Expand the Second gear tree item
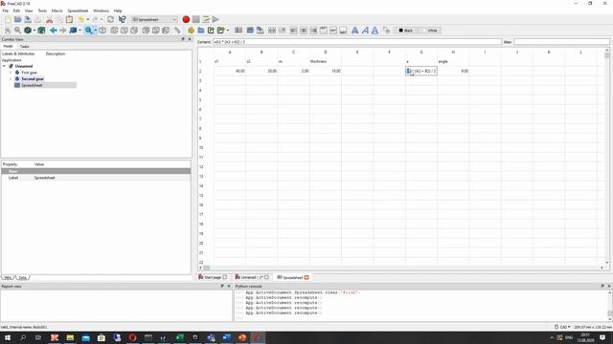This screenshot has height=344, width=613. point(11,78)
